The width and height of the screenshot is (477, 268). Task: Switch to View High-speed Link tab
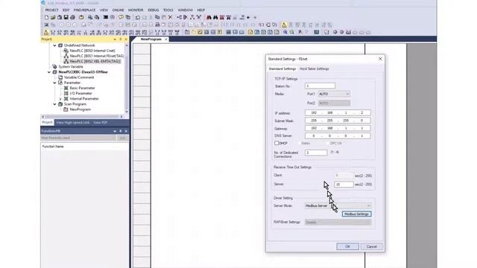(x=73, y=122)
